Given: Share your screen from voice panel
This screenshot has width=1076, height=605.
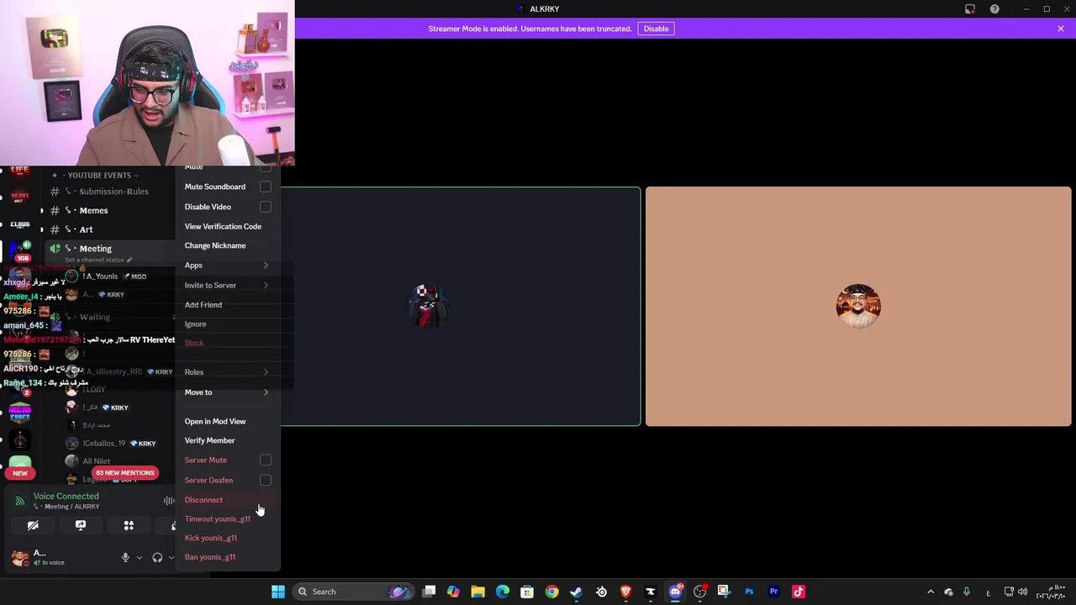Looking at the screenshot, I should coord(81,525).
